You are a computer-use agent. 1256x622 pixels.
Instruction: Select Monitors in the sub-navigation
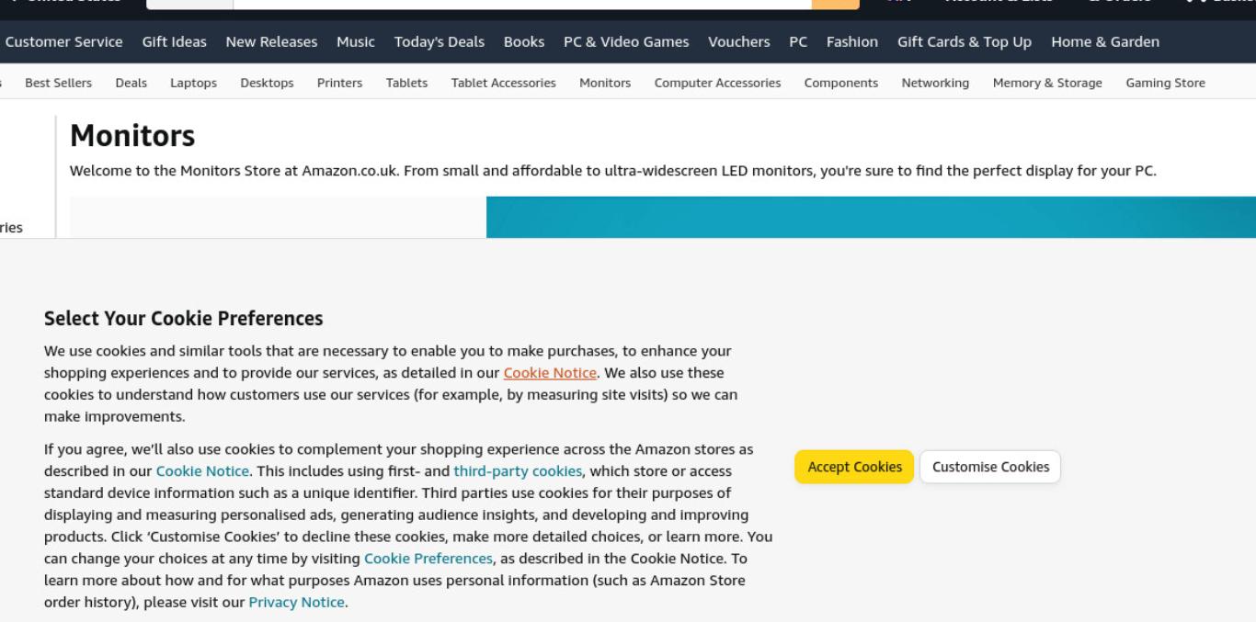(x=605, y=83)
